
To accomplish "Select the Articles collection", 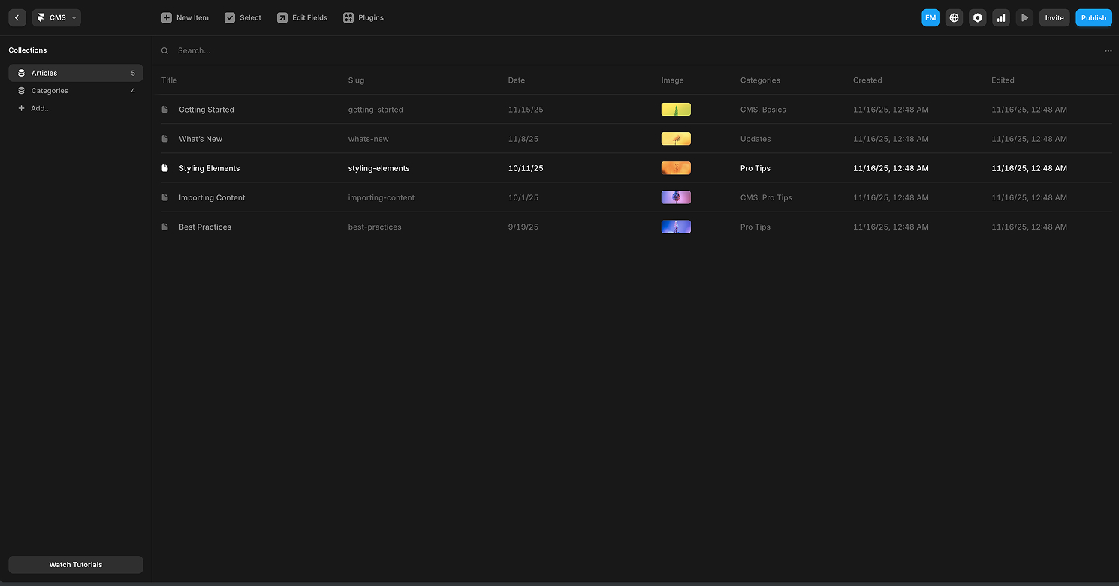I will tap(45, 73).
